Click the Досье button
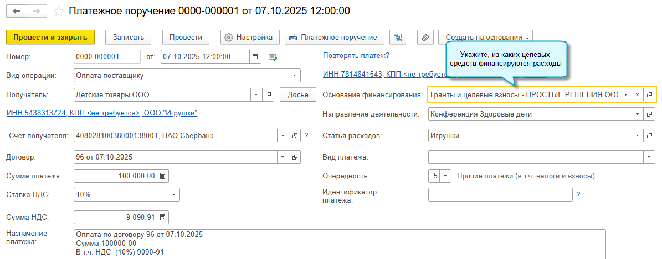 [297, 95]
